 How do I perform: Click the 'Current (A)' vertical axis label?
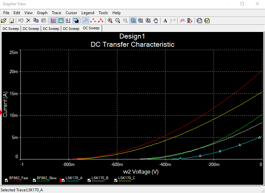[5, 104]
